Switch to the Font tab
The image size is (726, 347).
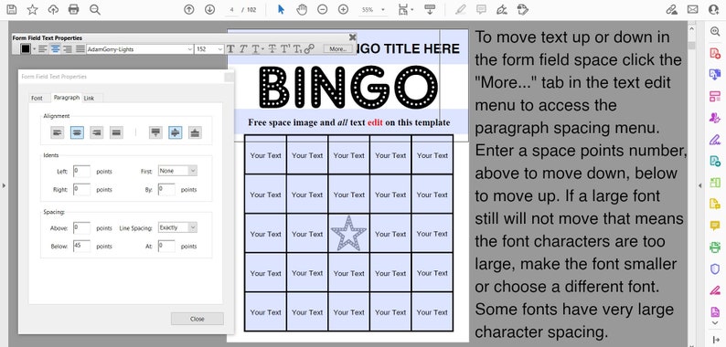tap(37, 98)
